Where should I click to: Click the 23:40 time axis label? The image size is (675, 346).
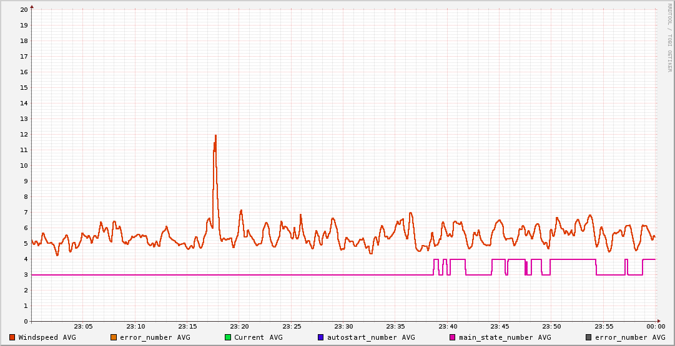point(448,327)
